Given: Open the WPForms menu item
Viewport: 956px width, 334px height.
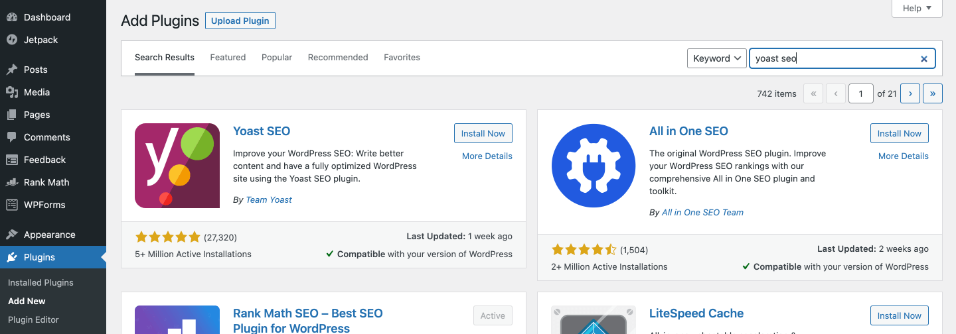Looking at the screenshot, I should click(53, 205).
